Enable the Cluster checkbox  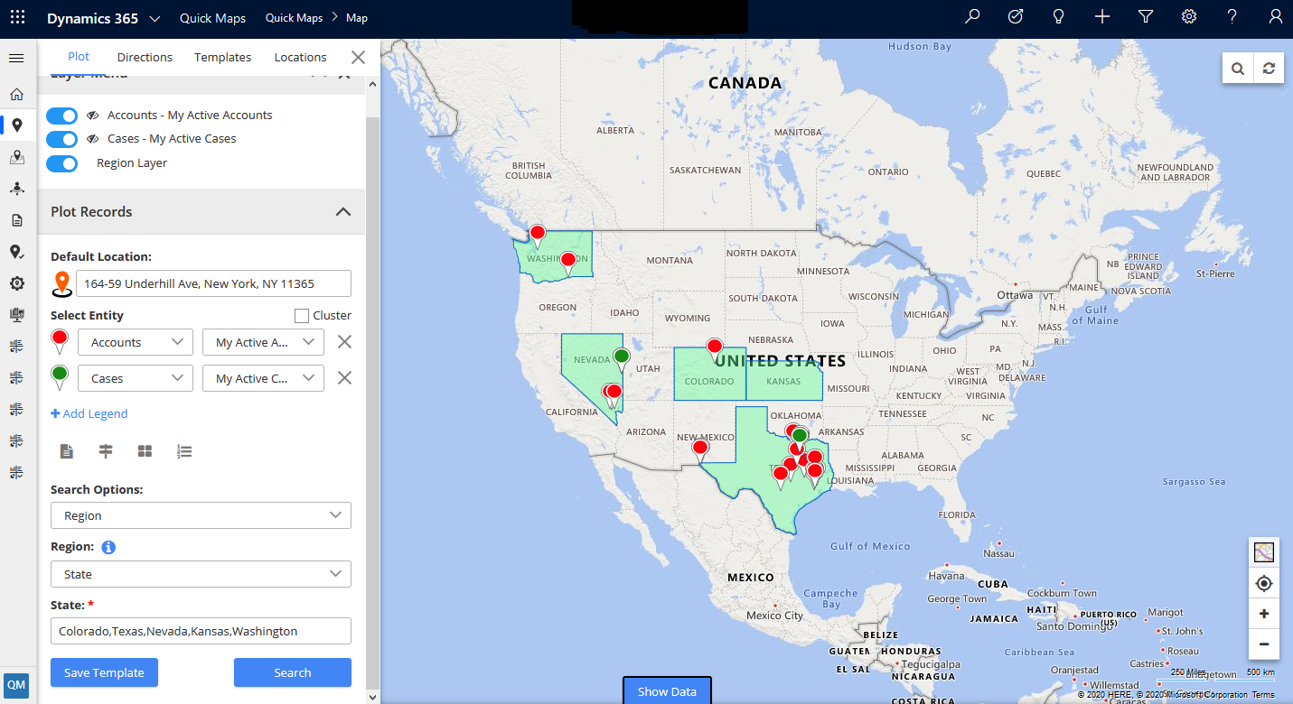click(x=300, y=315)
